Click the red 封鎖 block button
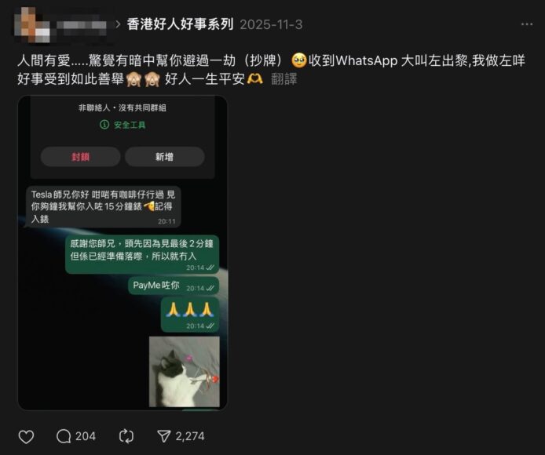The image size is (545, 455). click(81, 157)
